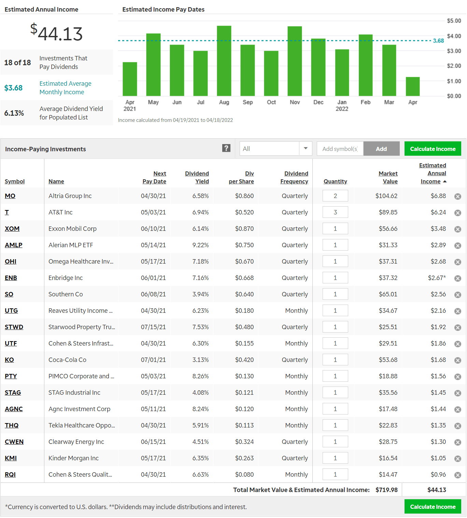Remove the Southern Co row
Image resolution: width=467 pixels, height=518 pixels.
coord(458,295)
